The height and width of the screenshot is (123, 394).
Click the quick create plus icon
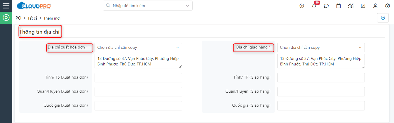[302, 6]
